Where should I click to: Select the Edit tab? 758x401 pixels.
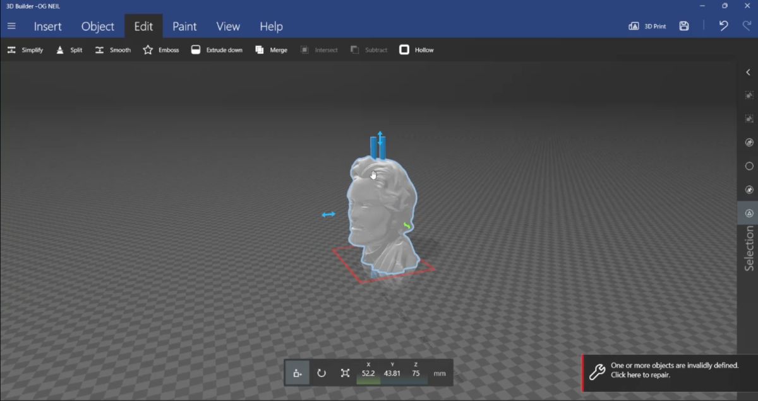click(x=143, y=26)
